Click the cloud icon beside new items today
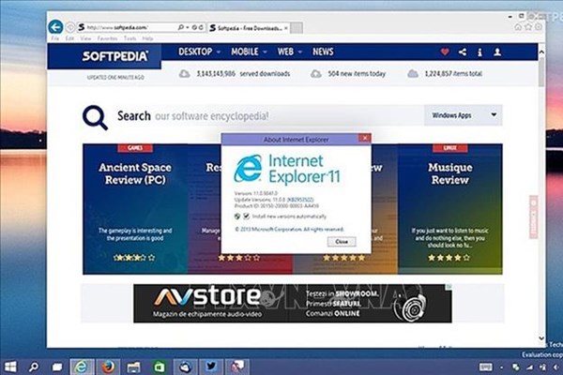This screenshot has width=563, height=375. click(315, 74)
